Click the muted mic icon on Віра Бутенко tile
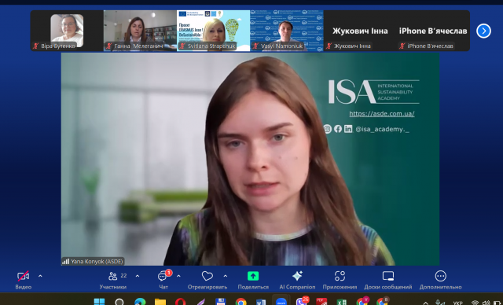The width and height of the screenshot is (503, 305). tap(35, 46)
